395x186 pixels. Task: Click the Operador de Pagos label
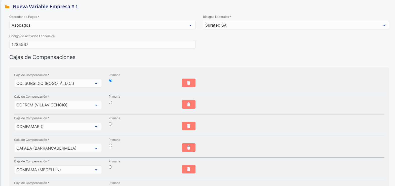click(x=24, y=17)
